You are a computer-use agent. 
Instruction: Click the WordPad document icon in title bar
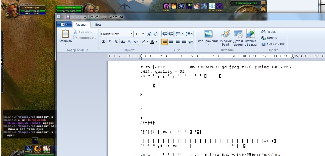click(x=59, y=17)
